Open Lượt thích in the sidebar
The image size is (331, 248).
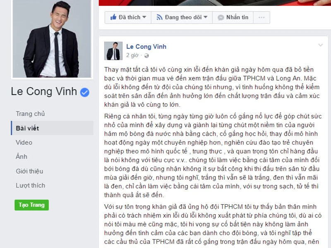30,185
